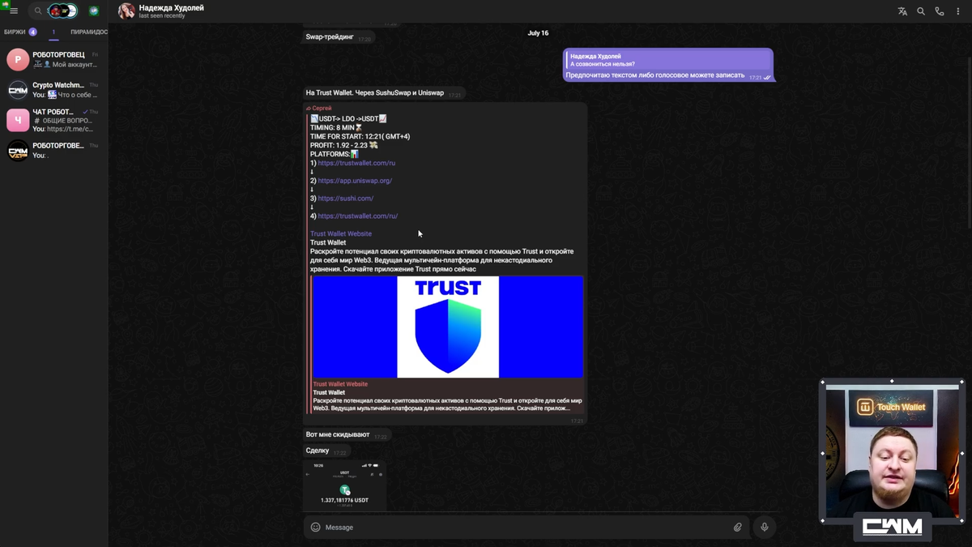Click the Message input field

526,528
